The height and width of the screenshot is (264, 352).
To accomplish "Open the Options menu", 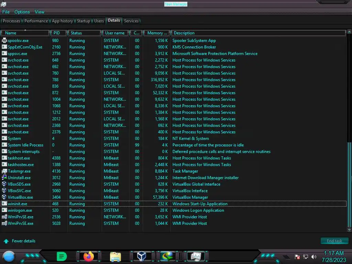I will 22,12.
